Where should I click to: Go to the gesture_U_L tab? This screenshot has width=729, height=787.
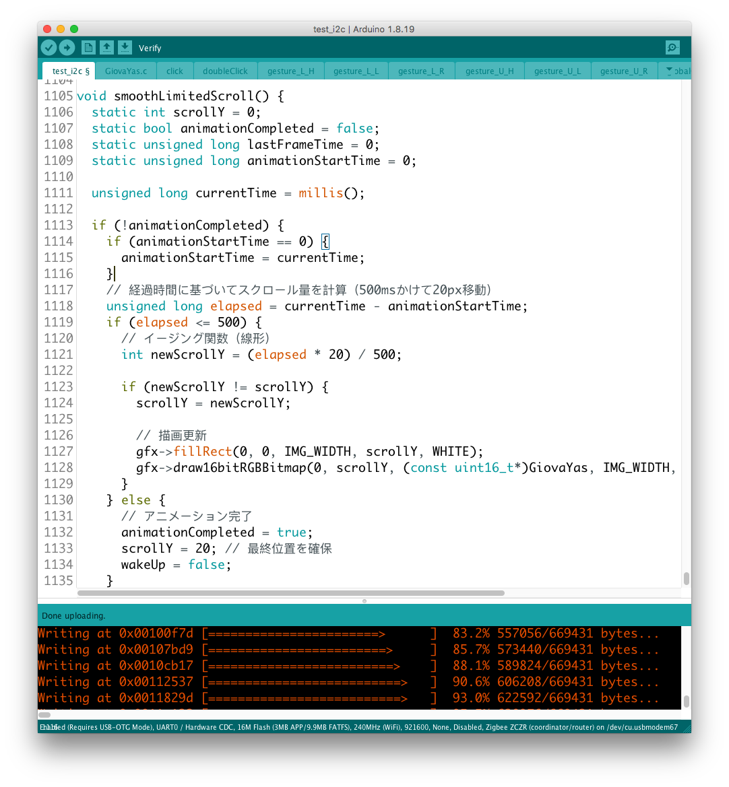[x=557, y=71]
